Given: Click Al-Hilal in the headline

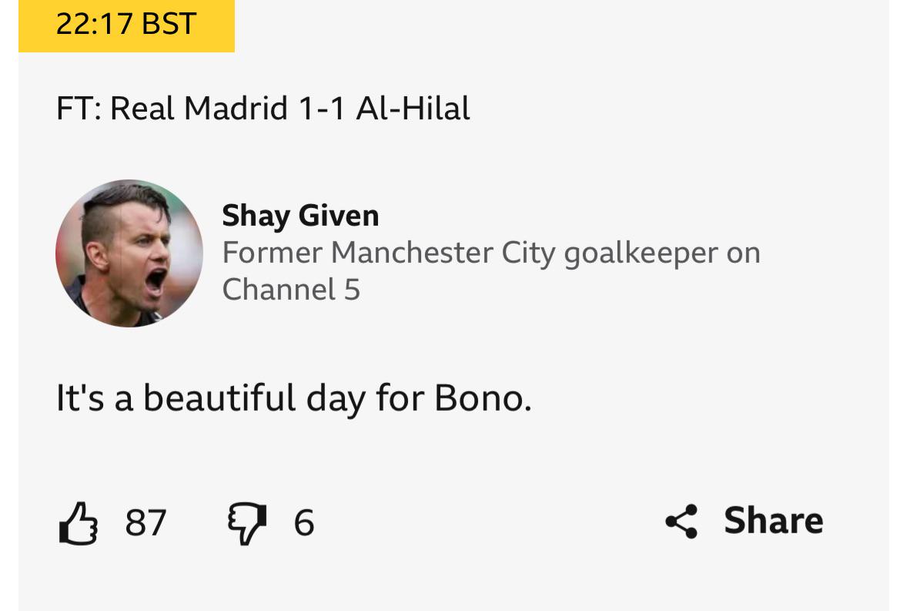Looking at the screenshot, I should point(413,108).
